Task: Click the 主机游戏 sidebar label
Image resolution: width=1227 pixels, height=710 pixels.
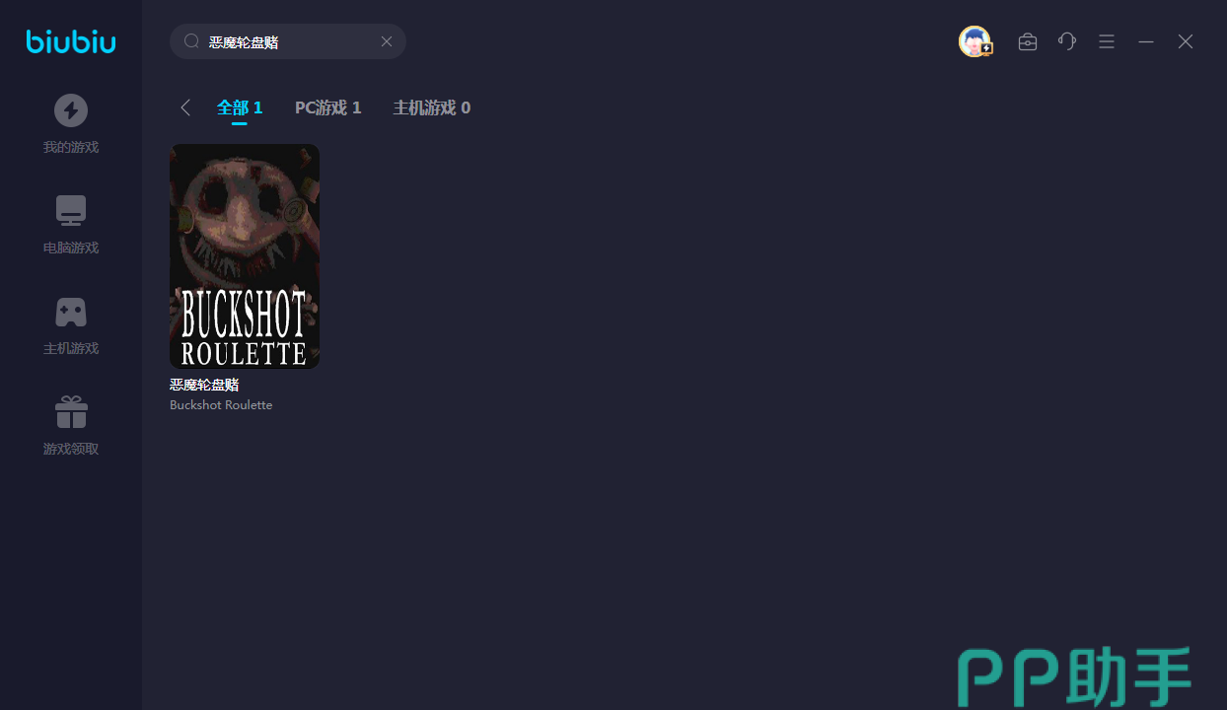Action: pos(71,348)
